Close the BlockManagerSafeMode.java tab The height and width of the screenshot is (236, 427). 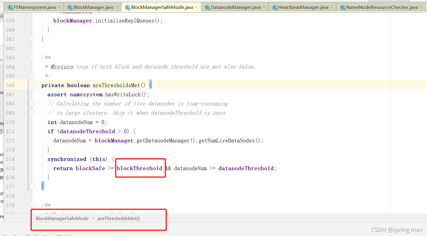197,7
